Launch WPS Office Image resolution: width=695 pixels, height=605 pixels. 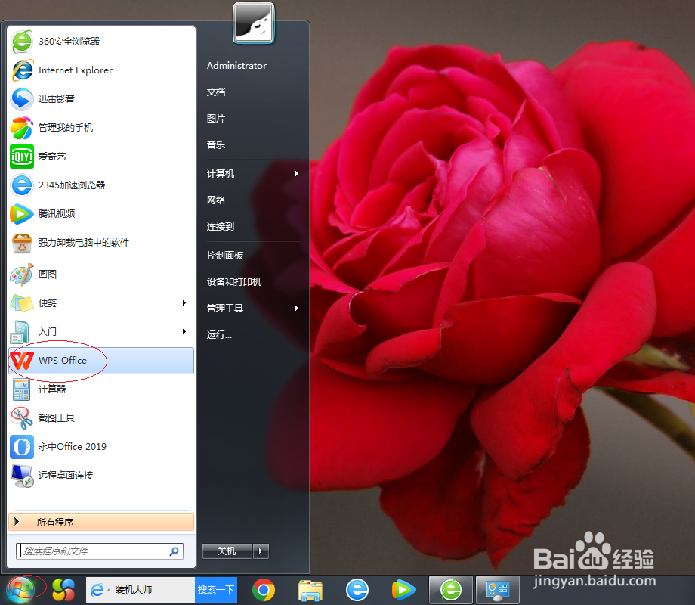[101, 361]
